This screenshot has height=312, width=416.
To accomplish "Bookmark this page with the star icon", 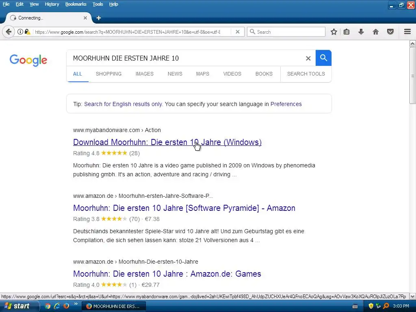I will click(334, 32).
